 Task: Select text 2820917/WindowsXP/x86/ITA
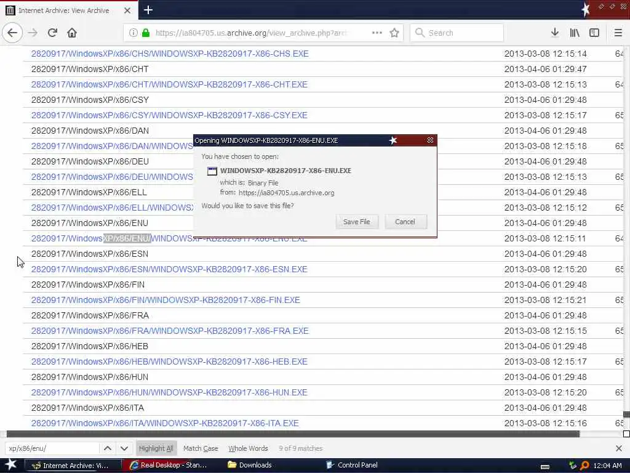pyautogui.click(x=87, y=408)
